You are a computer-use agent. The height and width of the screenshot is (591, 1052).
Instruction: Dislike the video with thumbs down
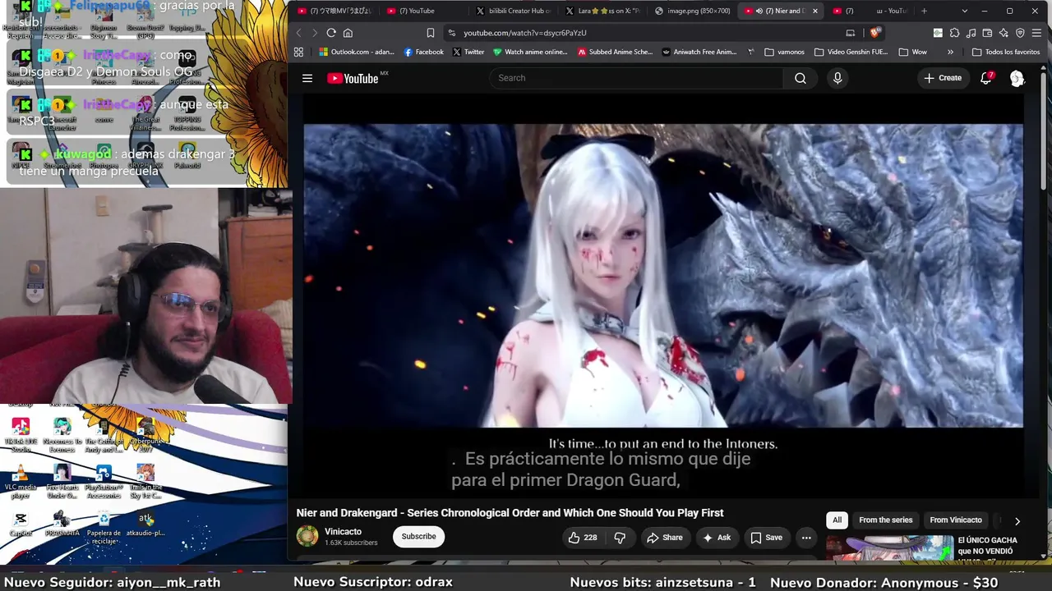coord(621,538)
